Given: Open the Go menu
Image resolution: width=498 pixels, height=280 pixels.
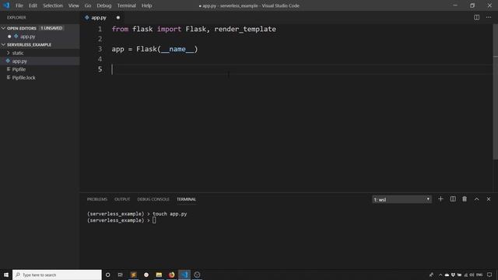Looking at the screenshot, I should click(88, 5).
